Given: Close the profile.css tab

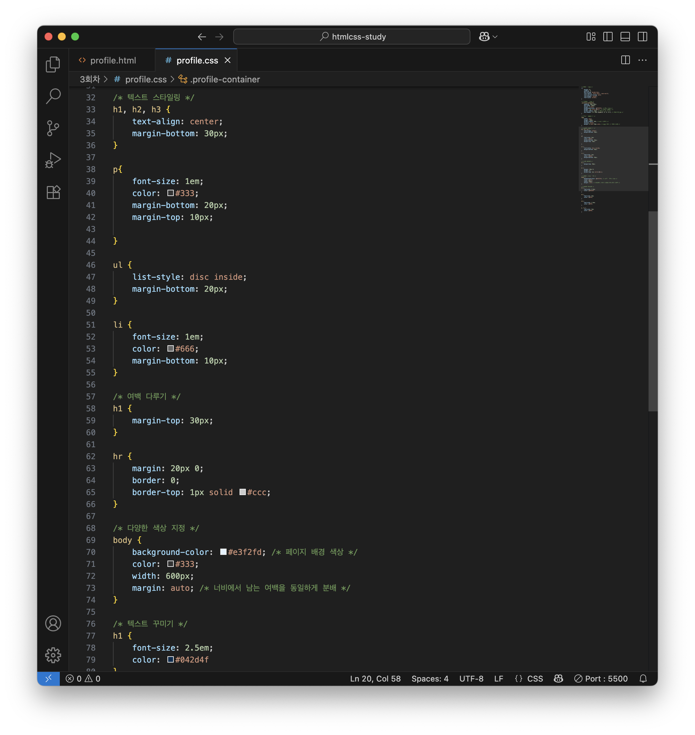Looking at the screenshot, I should (x=228, y=60).
